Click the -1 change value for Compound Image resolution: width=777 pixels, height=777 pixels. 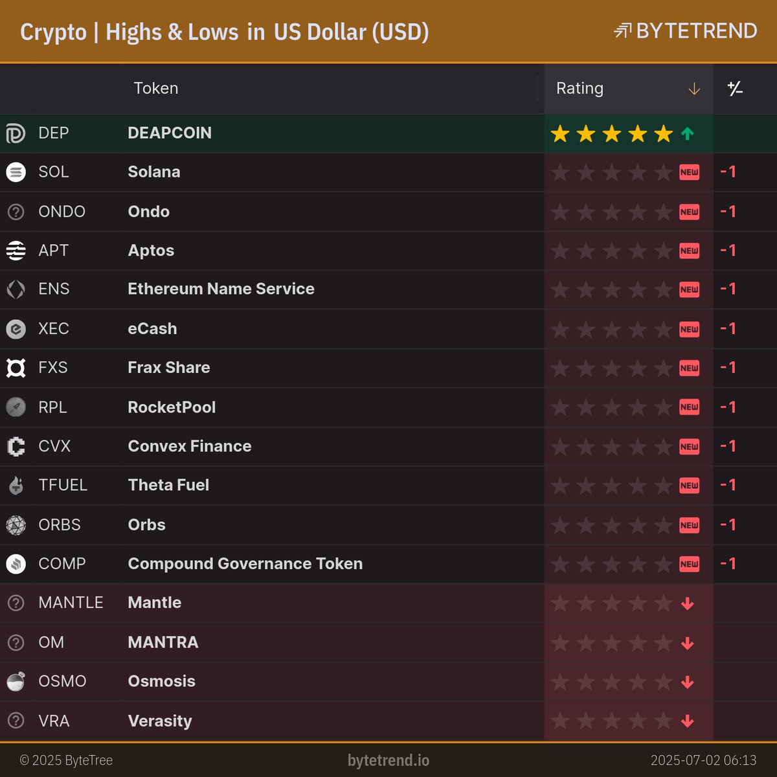[x=728, y=563]
